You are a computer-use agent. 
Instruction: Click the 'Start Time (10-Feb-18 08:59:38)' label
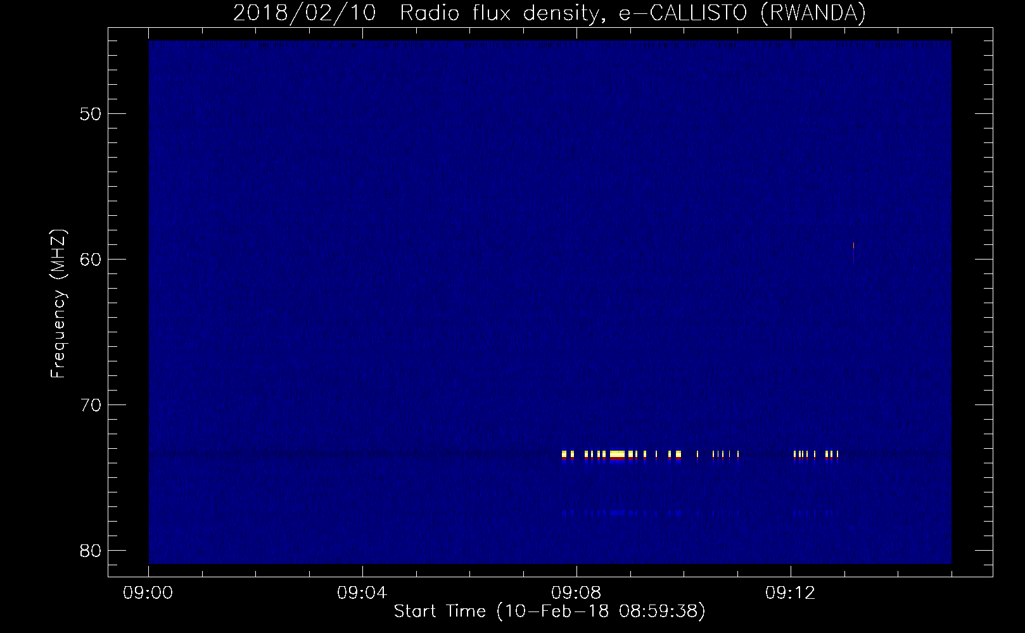coord(549,611)
